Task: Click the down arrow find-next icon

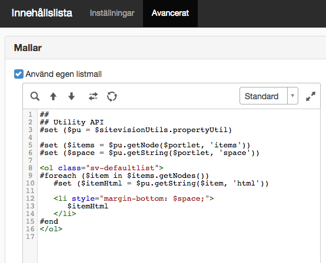Action: 72,96
